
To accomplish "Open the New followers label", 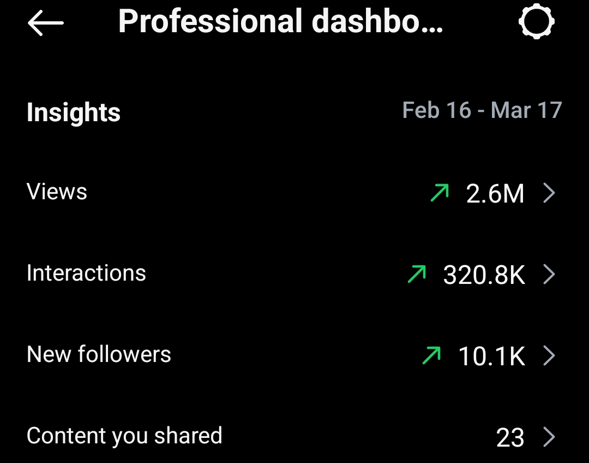I will [x=99, y=355].
